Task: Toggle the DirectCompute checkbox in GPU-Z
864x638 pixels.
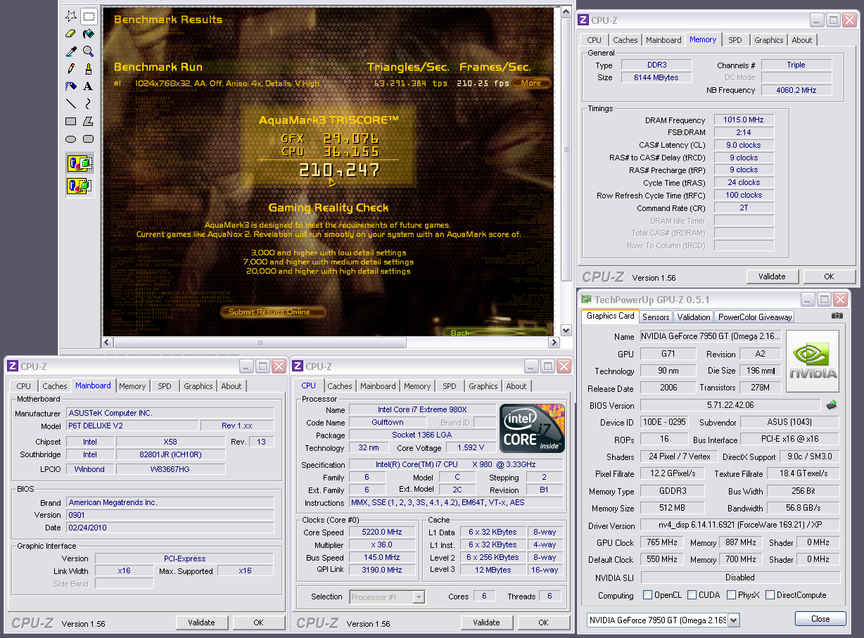Action: (x=770, y=595)
